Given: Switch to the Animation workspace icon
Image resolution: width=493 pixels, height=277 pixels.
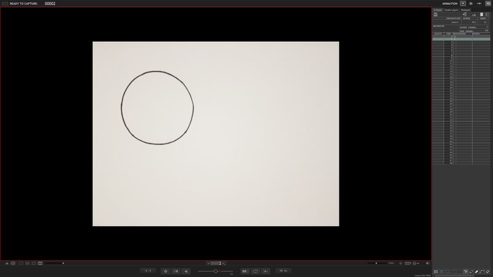Looking at the screenshot, I should pos(463,4).
